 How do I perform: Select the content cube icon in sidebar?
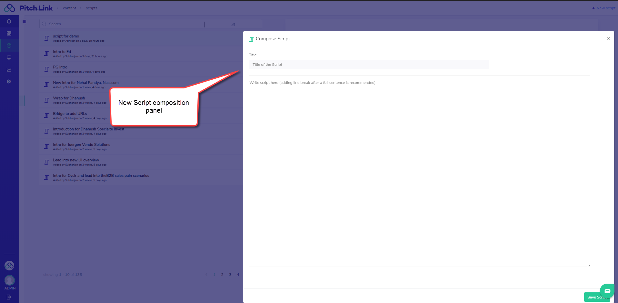tap(9, 45)
